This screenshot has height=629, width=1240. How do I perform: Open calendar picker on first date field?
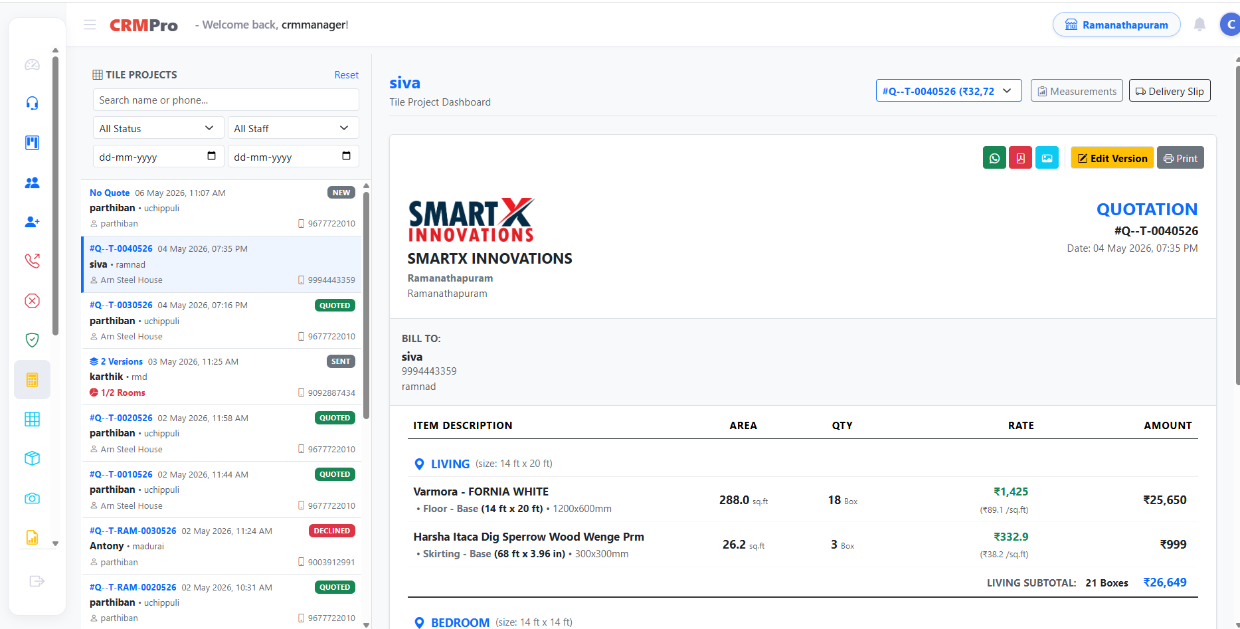[x=212, y=156]
